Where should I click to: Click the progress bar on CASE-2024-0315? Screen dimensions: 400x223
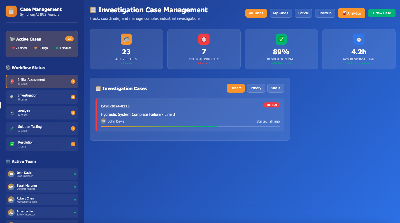[x=190, y=127]
